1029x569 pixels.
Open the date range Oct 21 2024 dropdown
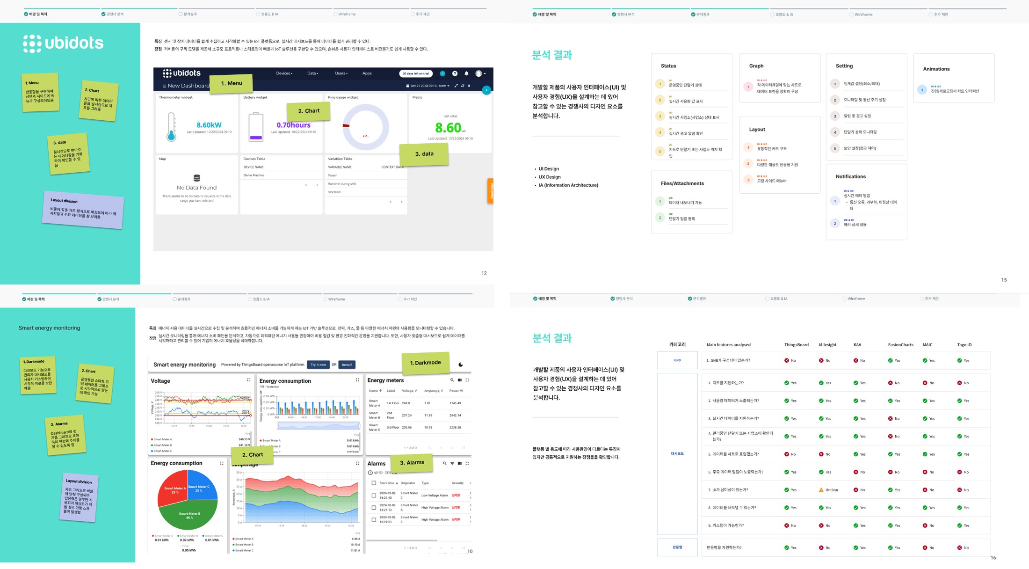click(x=428, y=86)
